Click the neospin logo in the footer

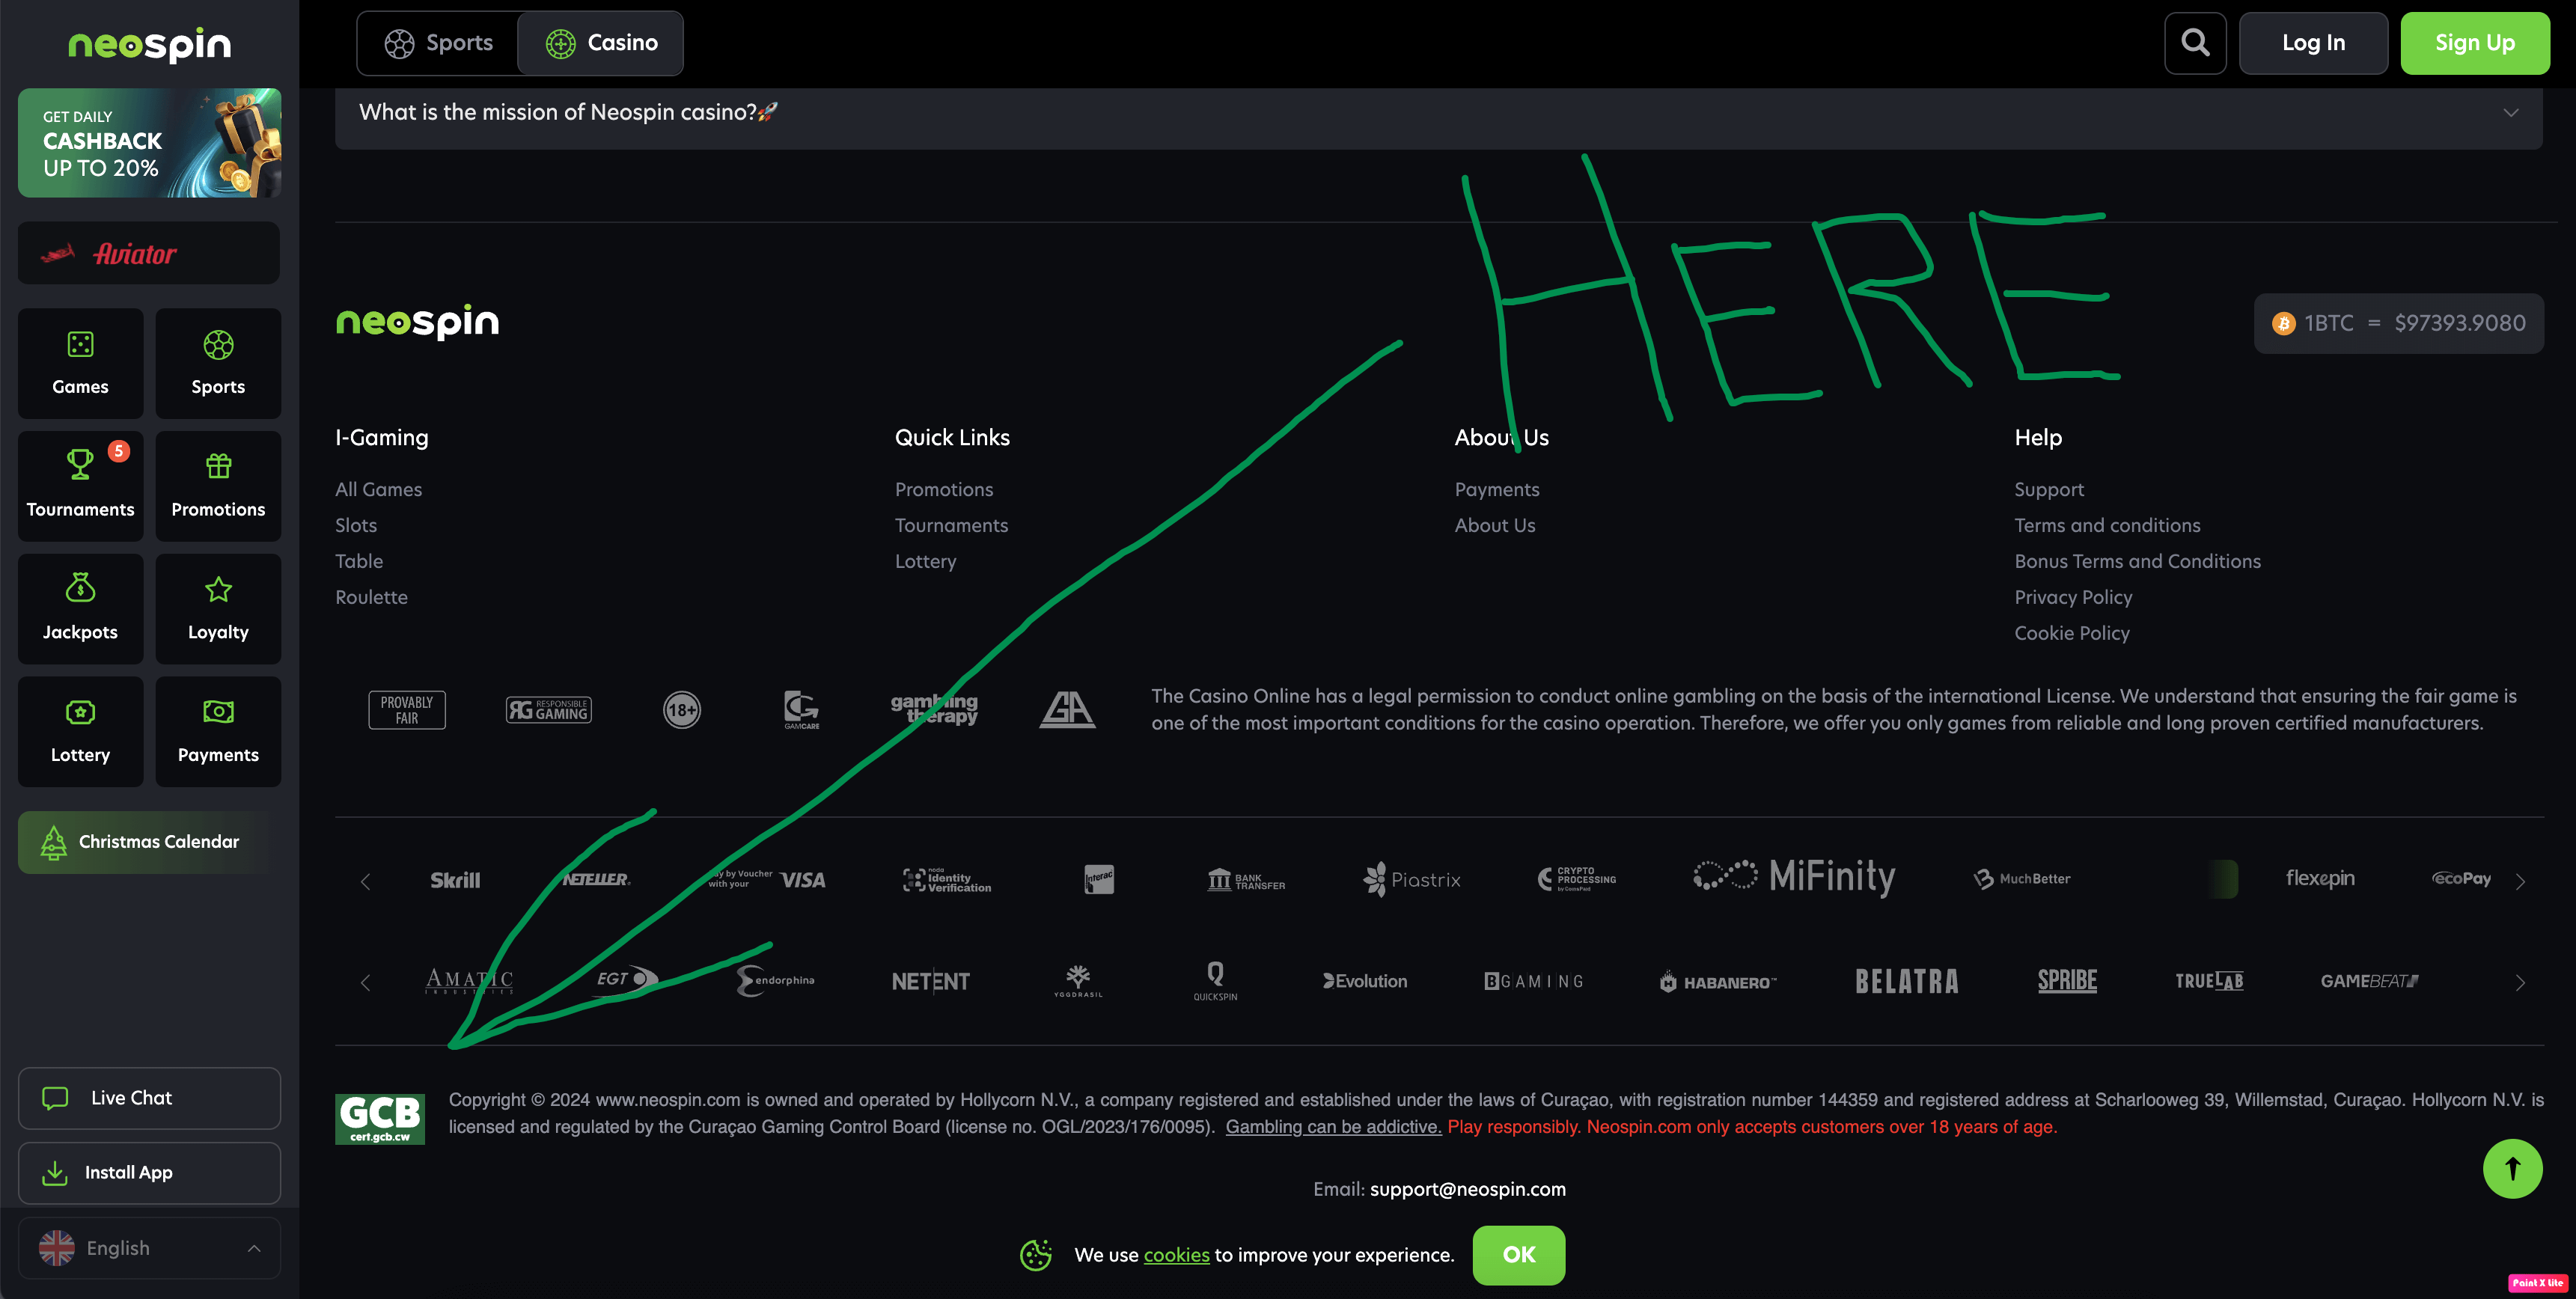[417, 322]
